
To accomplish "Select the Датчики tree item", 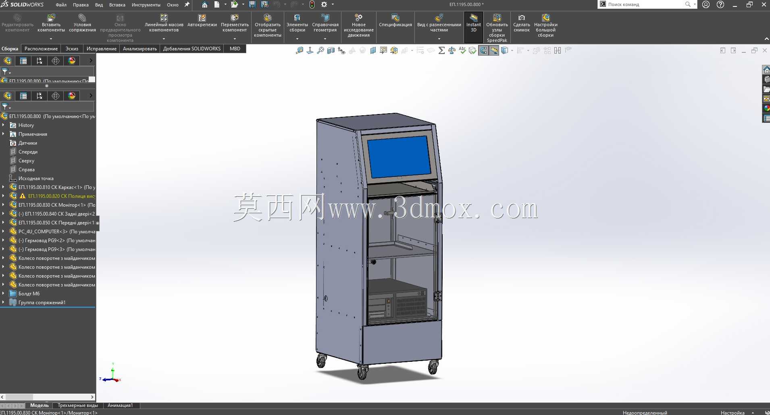I will click(27, 143).
